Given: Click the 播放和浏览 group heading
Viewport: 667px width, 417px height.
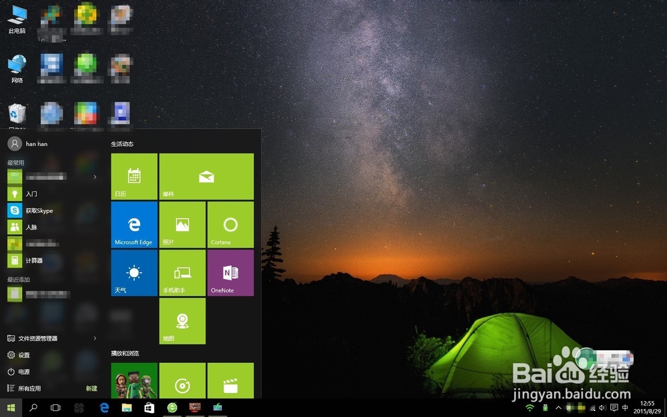Looking at the screenshot, I should pyautogui.click(x=125, y=353).
